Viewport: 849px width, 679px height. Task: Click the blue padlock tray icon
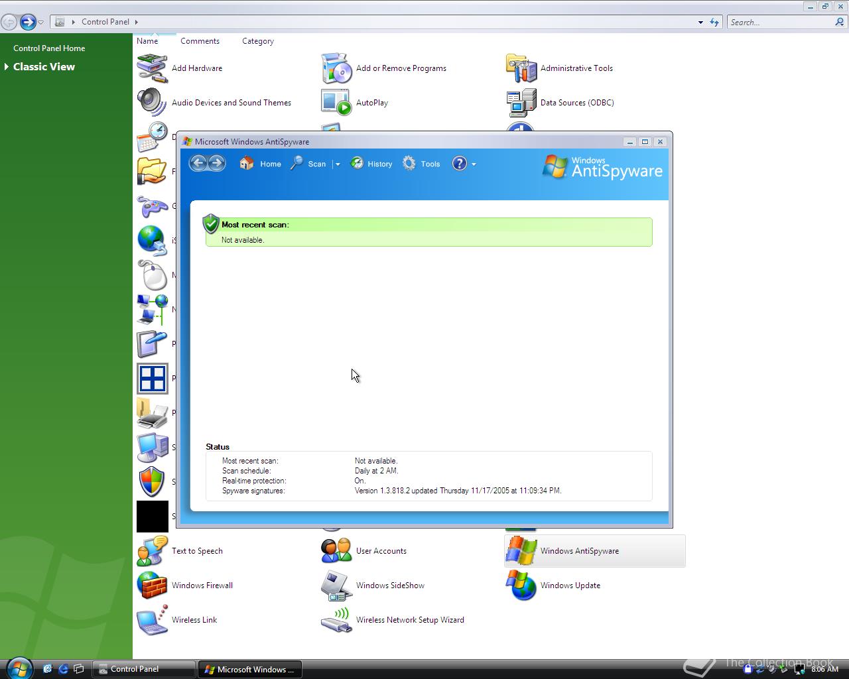(748, 669)
